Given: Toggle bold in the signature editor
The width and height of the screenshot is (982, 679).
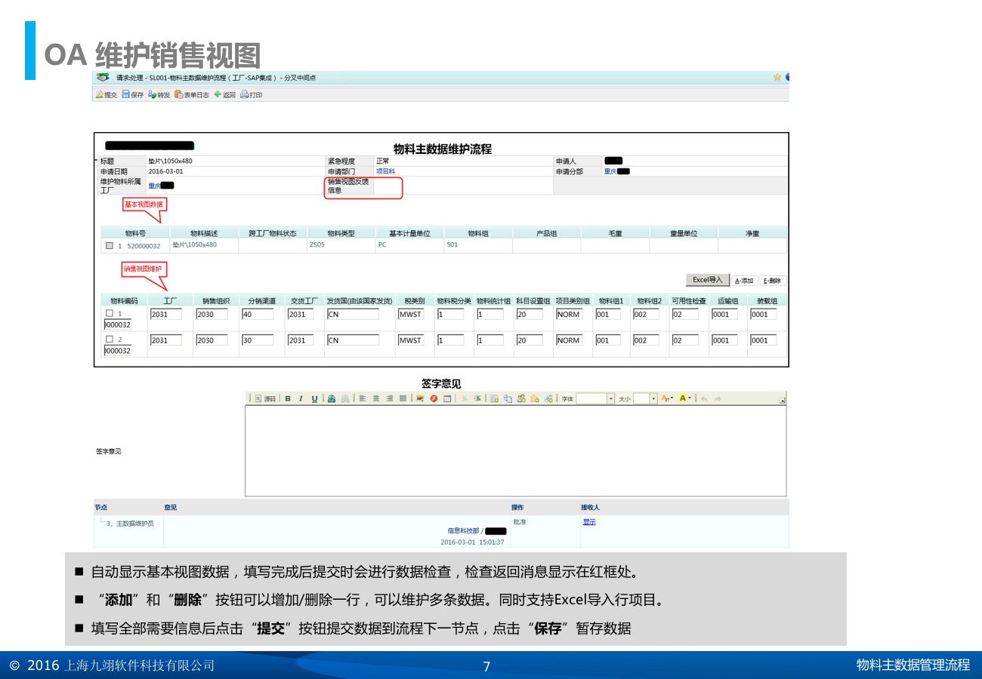Looking at the screenshot, I should (288, 398).
